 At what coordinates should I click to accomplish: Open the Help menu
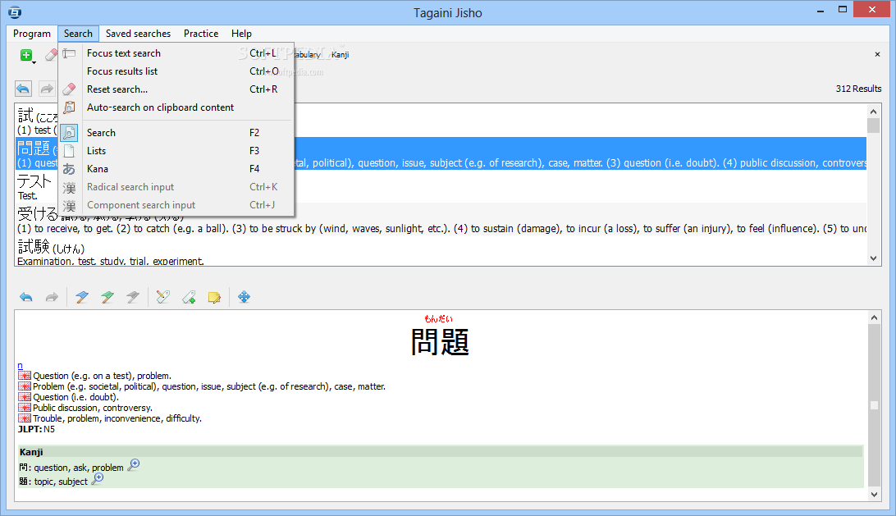click(x=242, y=34)
